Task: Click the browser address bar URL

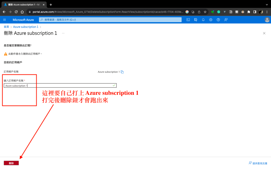Action: [108, 12]
